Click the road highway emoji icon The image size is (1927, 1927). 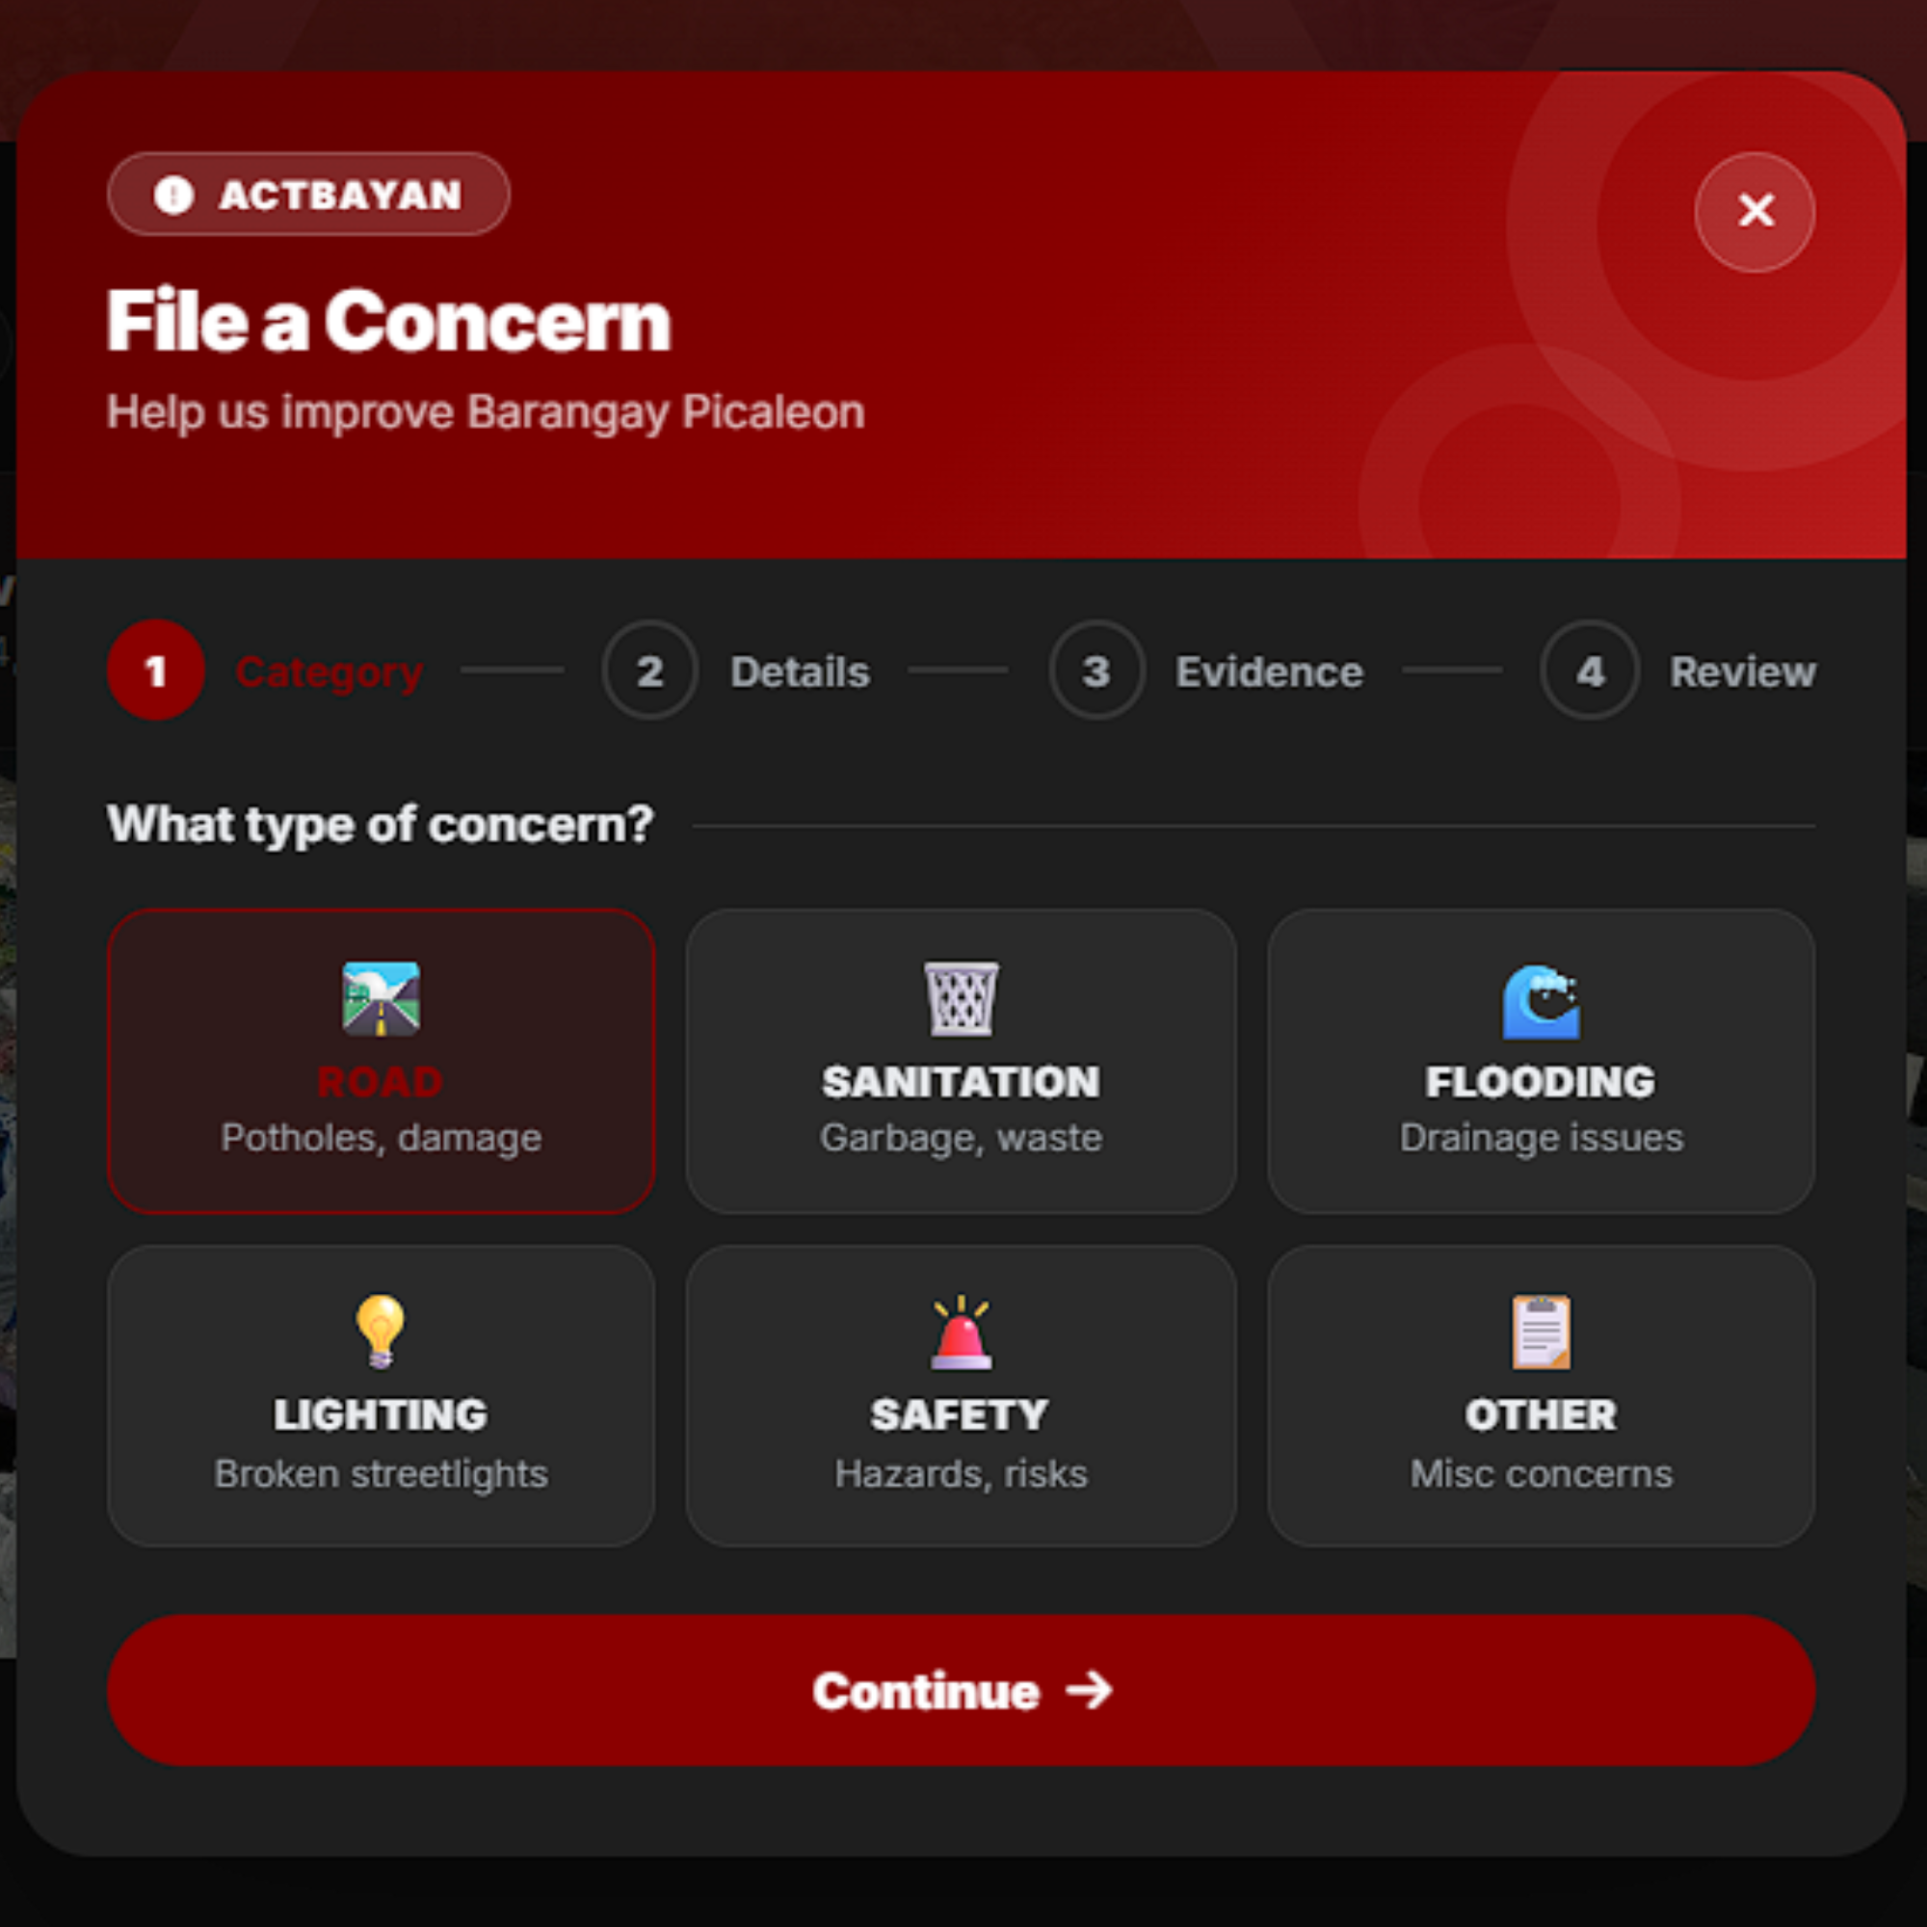click(x=381, y=998)
